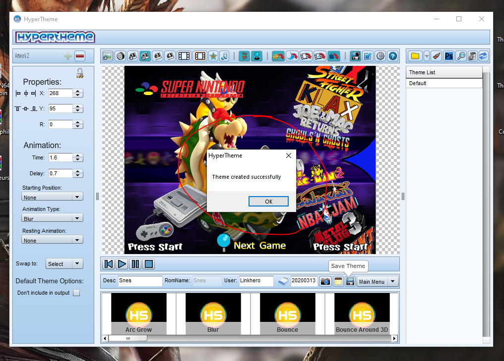Open settings with the gear icon
The width and height of the screenshot is (504, 361).
pyautogui.click(x=380, y=56)
